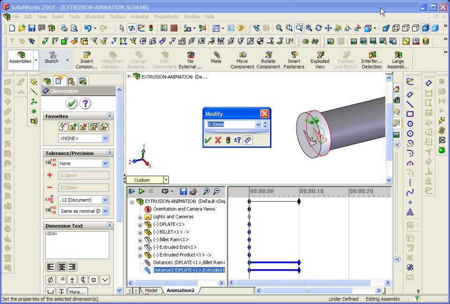This screenshot has width=450, height=304.
Task: Select Distance1 mate in animation tree
Action: 189,262
